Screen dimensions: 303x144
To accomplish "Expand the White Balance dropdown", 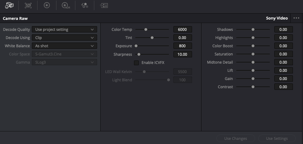I will coord(64,46).
